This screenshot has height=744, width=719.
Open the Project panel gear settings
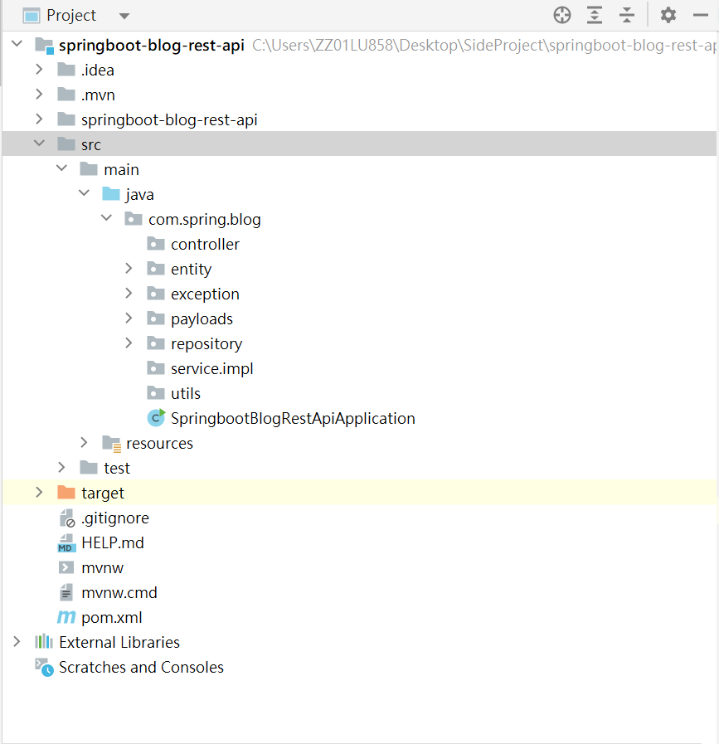click(668, 15)
